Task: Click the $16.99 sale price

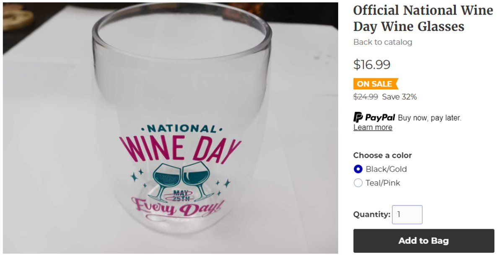Action: pos(371,64)
